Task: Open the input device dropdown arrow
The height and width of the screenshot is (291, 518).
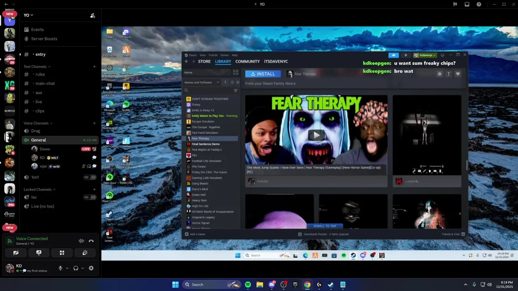Action: click(x=67, y=268)
